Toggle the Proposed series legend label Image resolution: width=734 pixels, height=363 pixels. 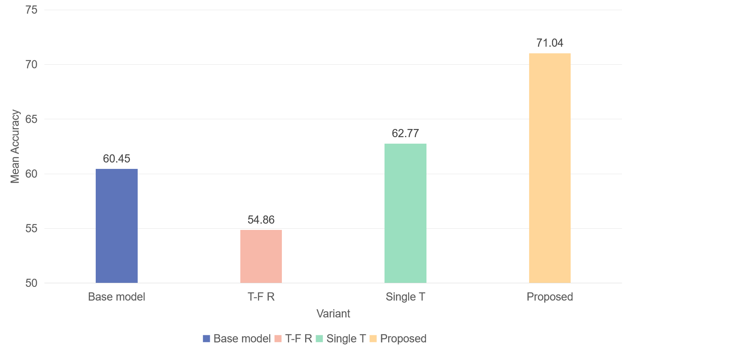(403, 339)
